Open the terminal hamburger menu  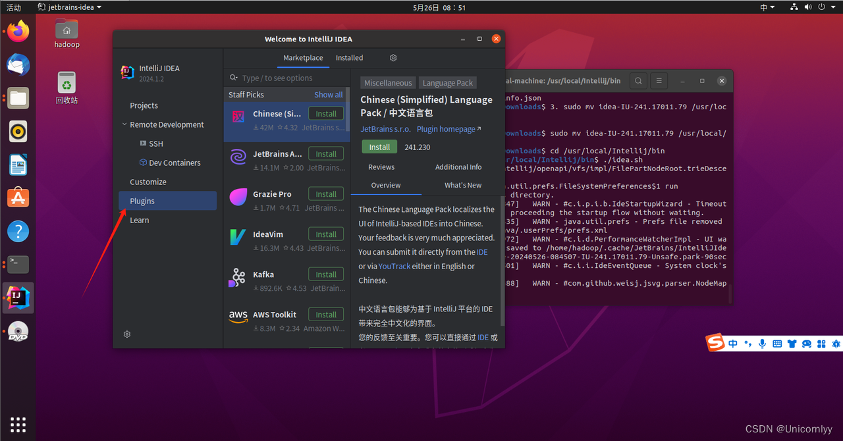[659, 81]
